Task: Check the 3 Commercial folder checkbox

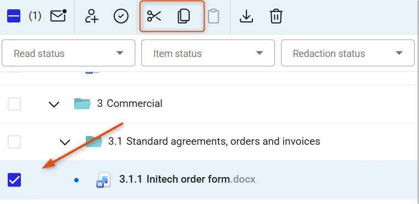Action: point(14,104)
